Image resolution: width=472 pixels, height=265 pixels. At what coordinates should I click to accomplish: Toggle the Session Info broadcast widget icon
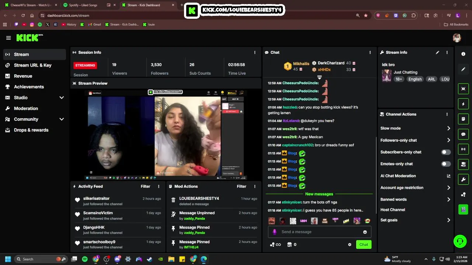463,149
